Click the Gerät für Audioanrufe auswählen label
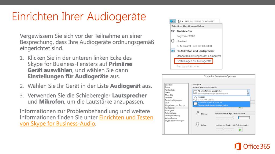Screen dimensions: 275x154 coord(205,87)
